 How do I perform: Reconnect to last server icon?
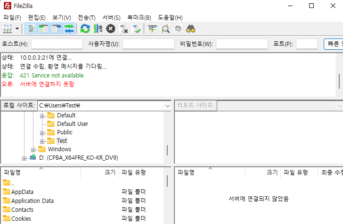coord(136,29)
